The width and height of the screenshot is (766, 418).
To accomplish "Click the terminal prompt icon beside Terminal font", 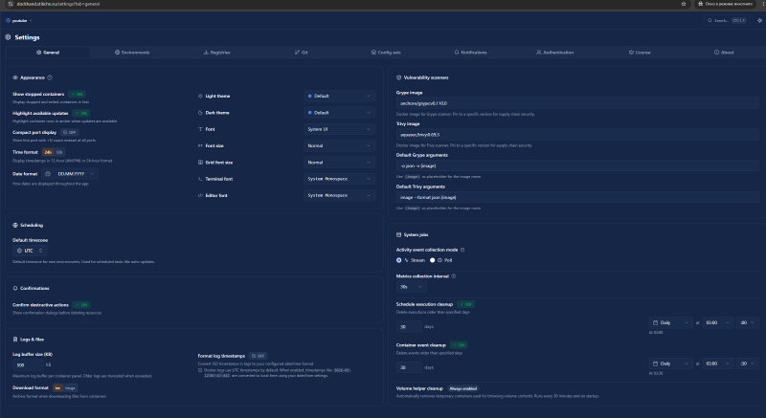I will click(200, 179).
